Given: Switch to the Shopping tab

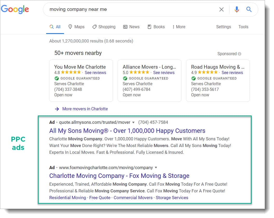Looking at the screenshot, I should (104, 27).
